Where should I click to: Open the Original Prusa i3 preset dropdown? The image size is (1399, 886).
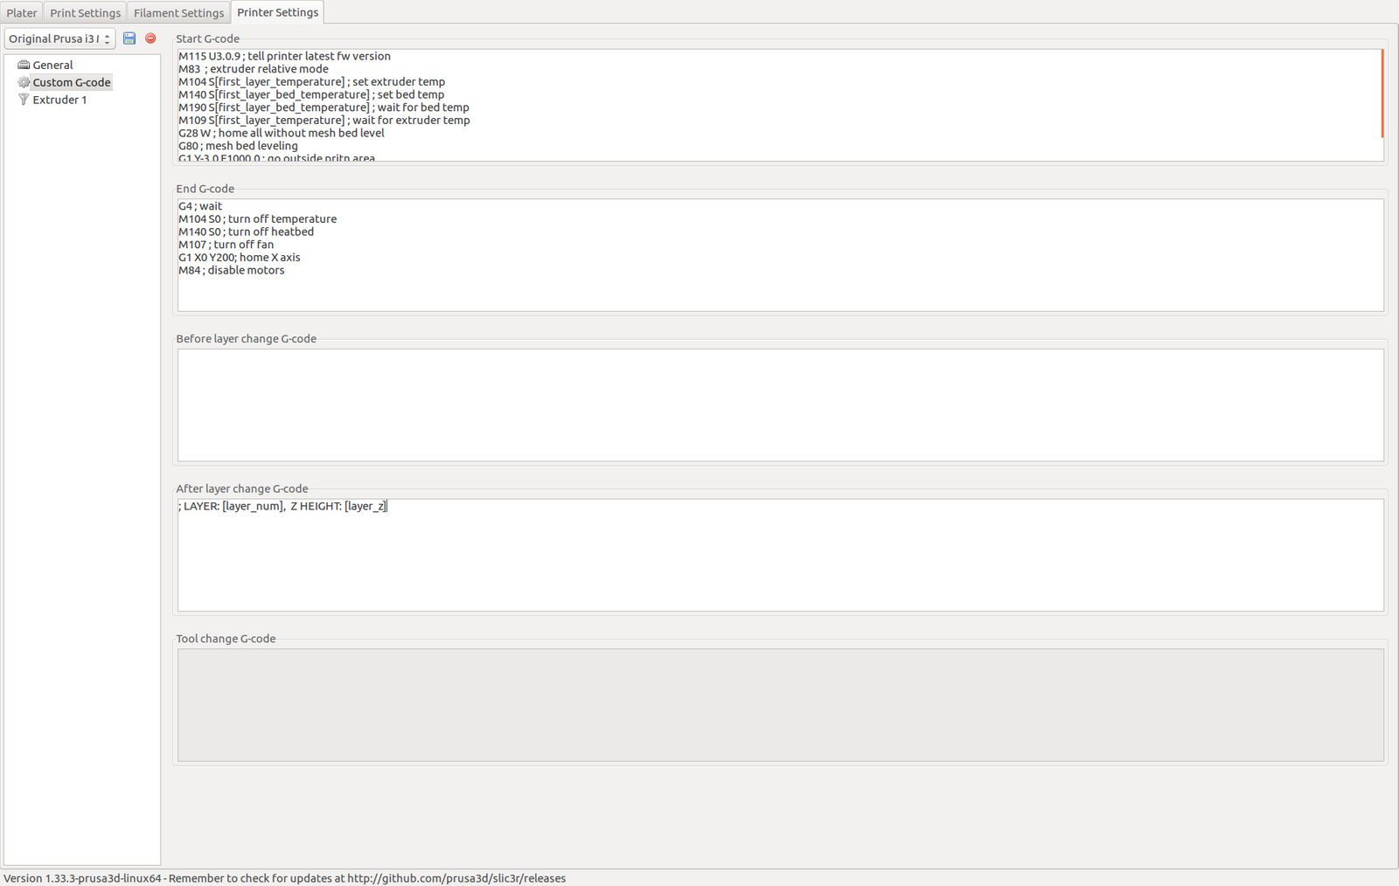click(x=59, y=38)
